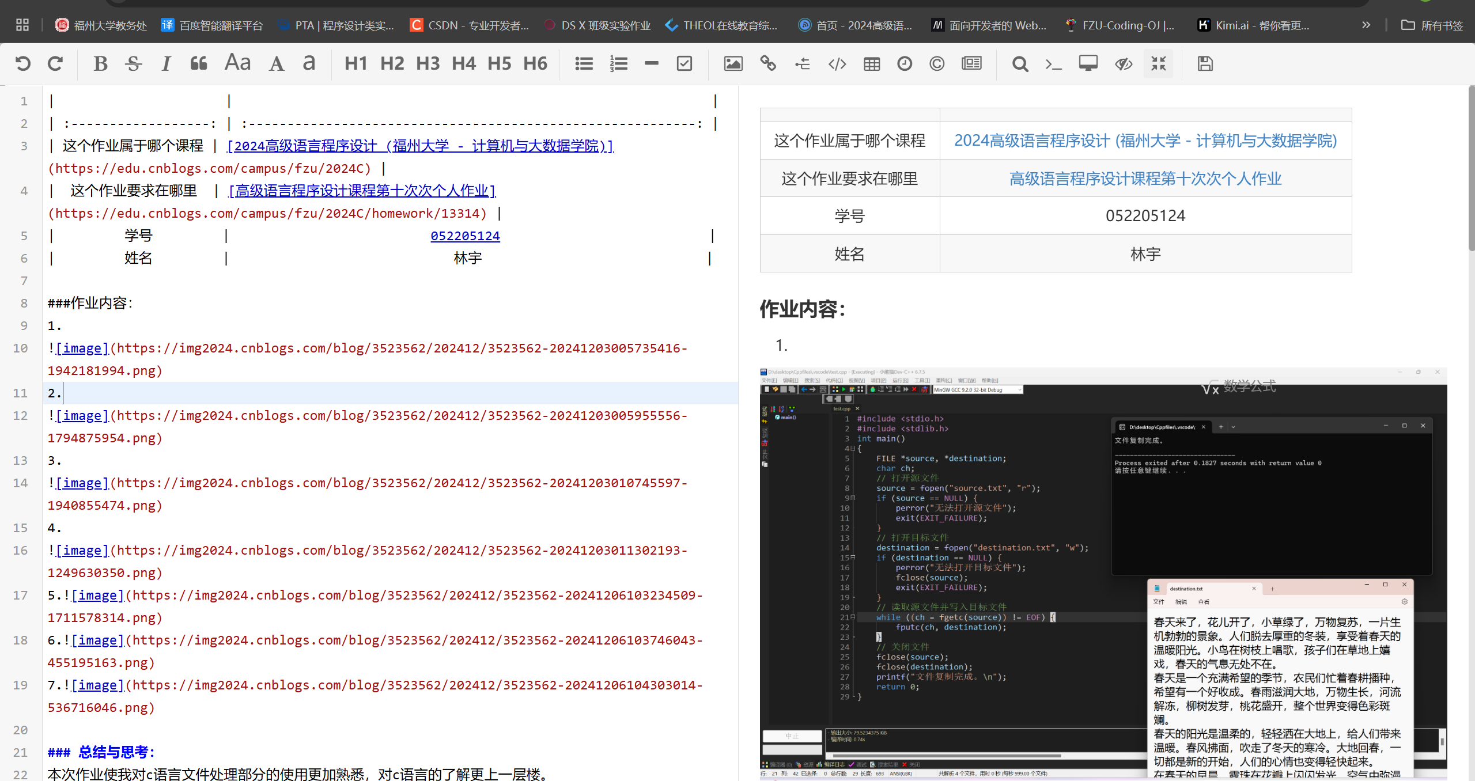Viewport: 1475px width, 781px height.
Task: Insert HTML entity copyright symbol icon
Action: point(937,63)
